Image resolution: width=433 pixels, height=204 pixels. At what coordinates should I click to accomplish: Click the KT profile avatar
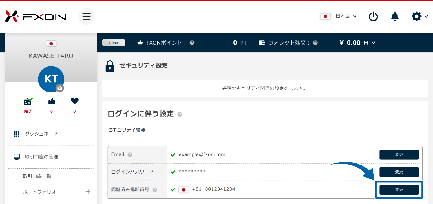pyautogui.click(x=51, y=79)
